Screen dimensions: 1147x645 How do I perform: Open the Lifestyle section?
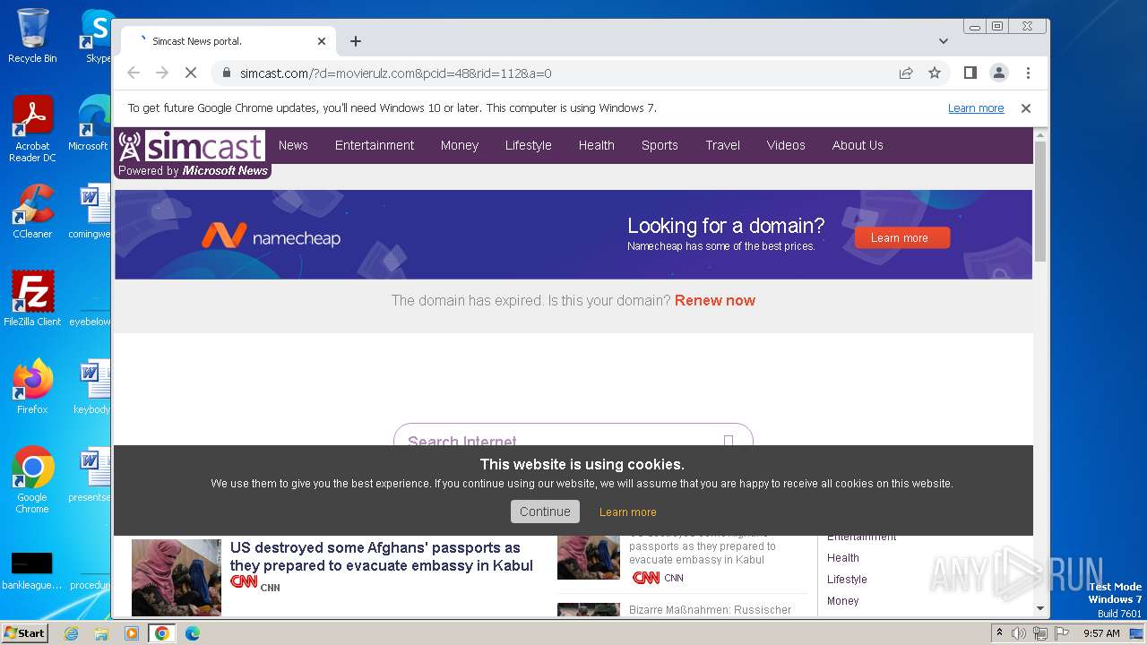coord(528,145)
